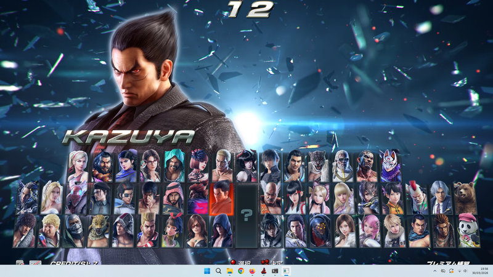Pick Hwoarang with the eyepatch

coord(125,198)
